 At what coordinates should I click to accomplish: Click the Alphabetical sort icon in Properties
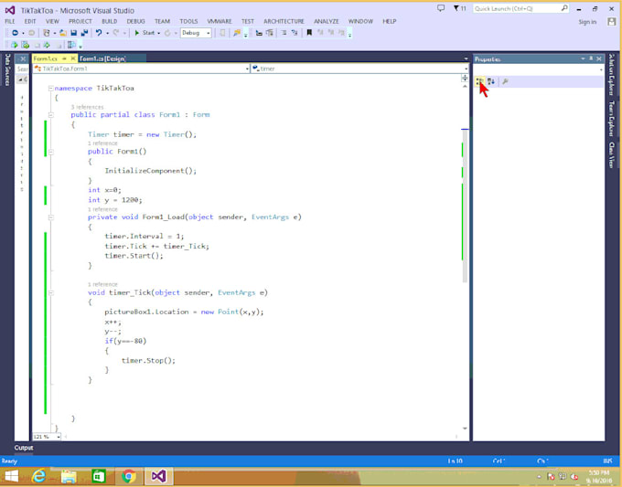(491, 81)
